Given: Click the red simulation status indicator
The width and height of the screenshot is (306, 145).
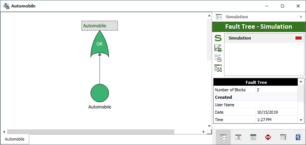Looking at the screenshot, I should pyautogui.click(x=299, y=38).
